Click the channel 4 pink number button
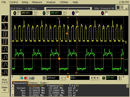The width and height of the screenshot is (130, 97). click(x=102, y=13)
